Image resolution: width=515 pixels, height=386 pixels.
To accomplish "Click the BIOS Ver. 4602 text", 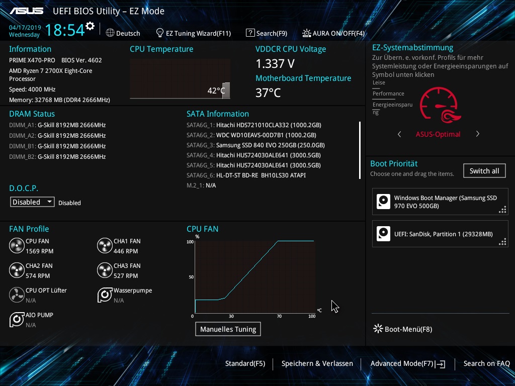I will 81,60.
